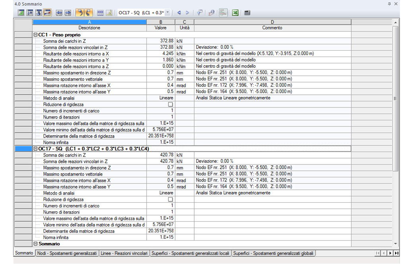The height and width of the screenshot is (264, 413).
Task: Click value 4.245 kNm cell
Action: (161, 54)
